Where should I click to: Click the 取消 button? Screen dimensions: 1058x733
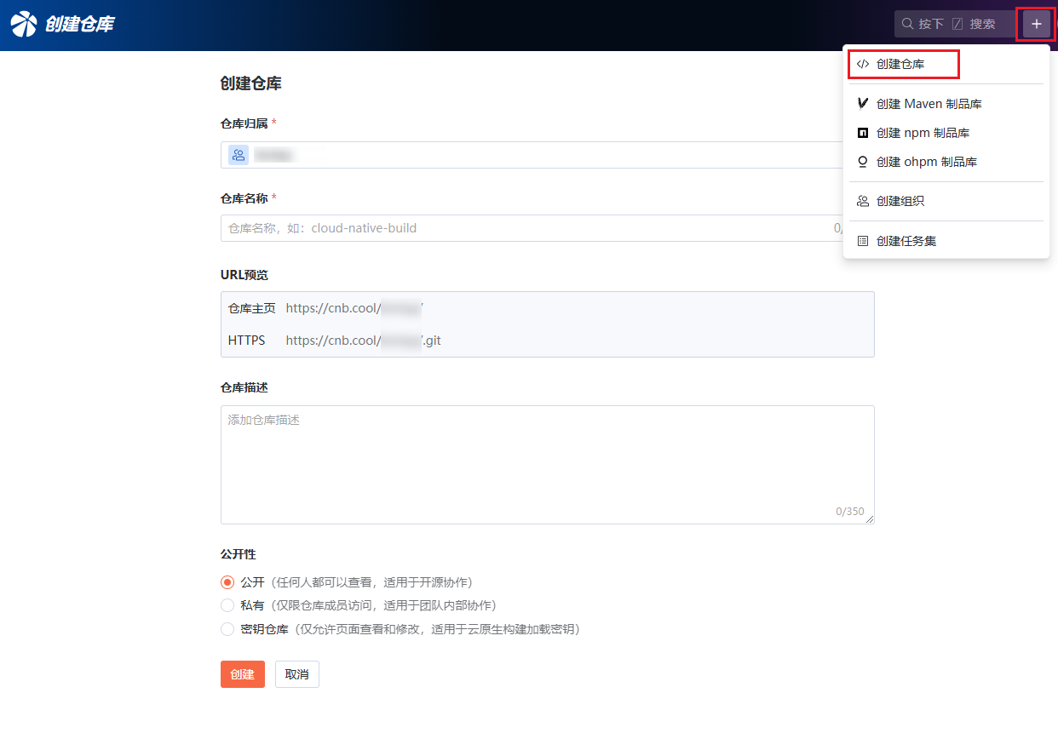[x=296, y=674]
